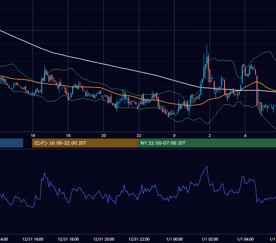
Task: Click the hour label 20 on price chart axis
Action: [x=103, y=135]
